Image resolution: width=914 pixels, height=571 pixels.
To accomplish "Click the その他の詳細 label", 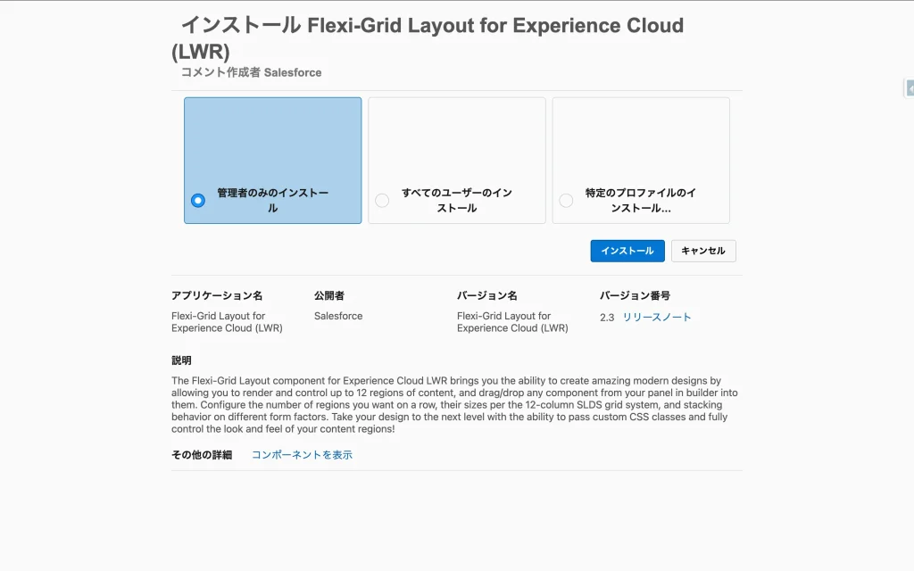I will [202, 455].
